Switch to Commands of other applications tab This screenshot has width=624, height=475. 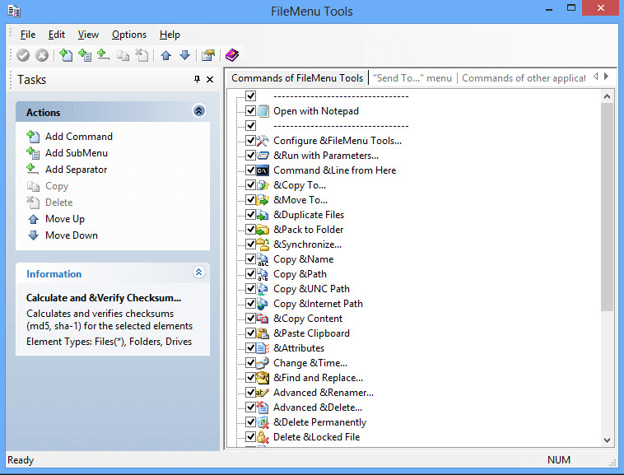(x=524, y=78)
